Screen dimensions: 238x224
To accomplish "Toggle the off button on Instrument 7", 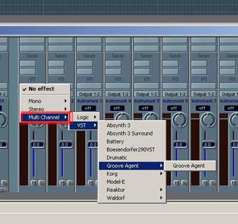I will click(203, 108).
